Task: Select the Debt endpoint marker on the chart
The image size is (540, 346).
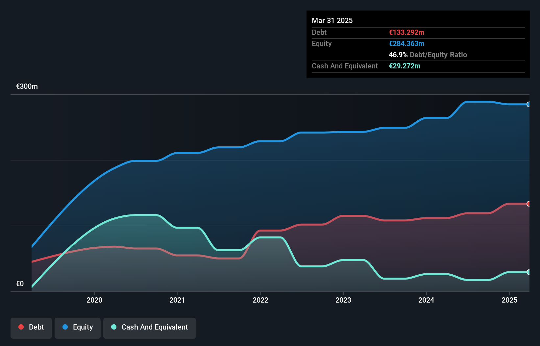Action: 529,204
